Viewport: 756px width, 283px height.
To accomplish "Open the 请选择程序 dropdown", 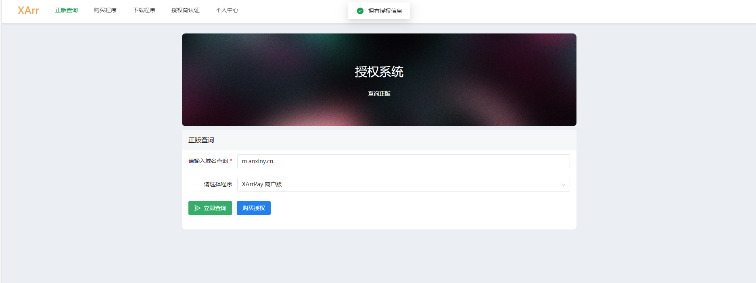I will (x=403, y=185).
